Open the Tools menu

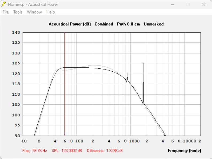(x=18, y=12)
